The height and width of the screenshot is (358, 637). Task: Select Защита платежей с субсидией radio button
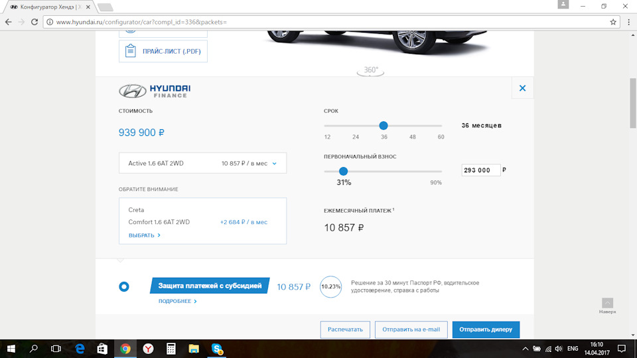tap(124, 286)
